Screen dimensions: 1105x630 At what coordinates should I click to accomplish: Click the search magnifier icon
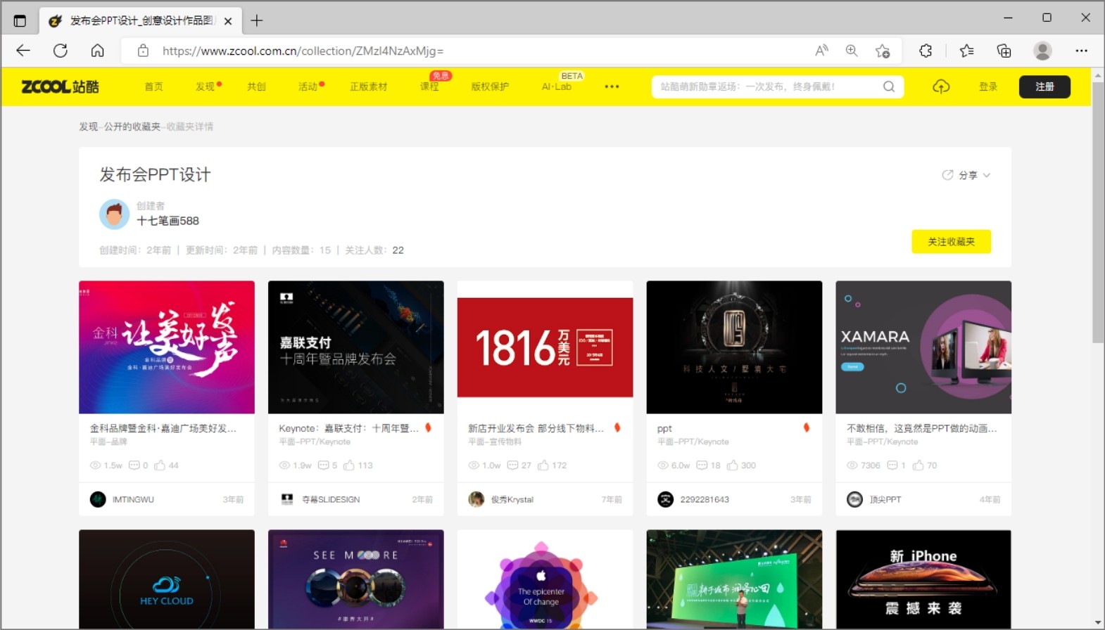889,86
